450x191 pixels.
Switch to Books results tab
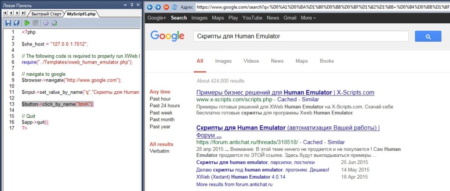[x=327, y=61]
